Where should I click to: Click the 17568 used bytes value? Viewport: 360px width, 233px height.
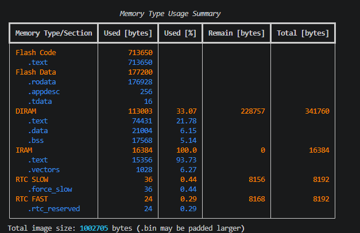142,141
